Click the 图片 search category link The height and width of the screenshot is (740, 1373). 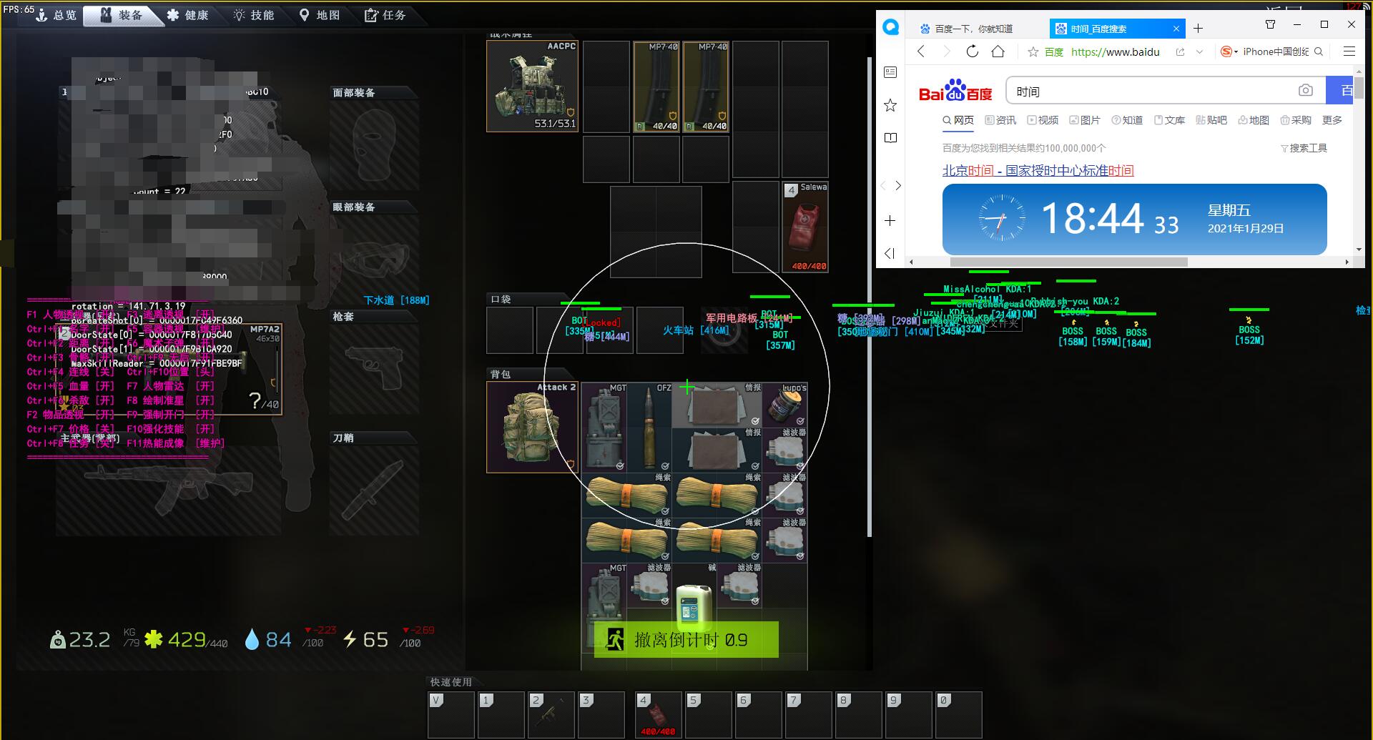click(1085, 120)
